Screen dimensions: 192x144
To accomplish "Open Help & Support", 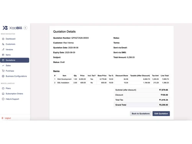I will click(12, 99).
